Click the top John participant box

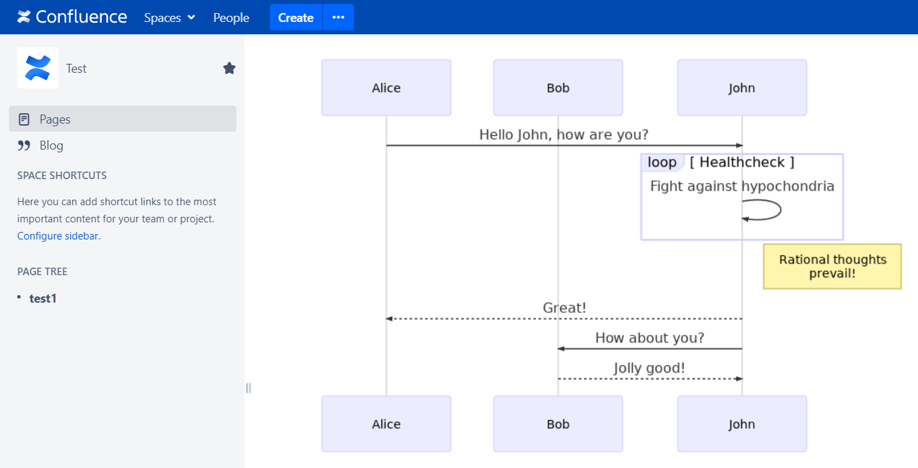[742, 88]
